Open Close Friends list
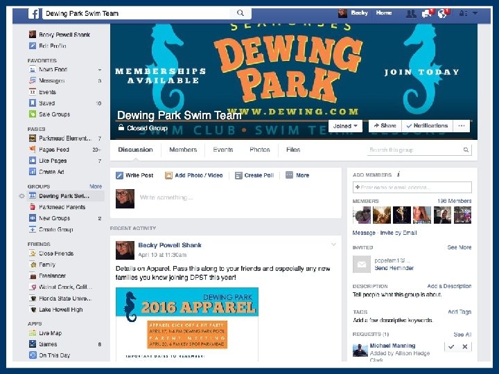The height and width of the screenshot is (374, 499). tap(56, 253)
